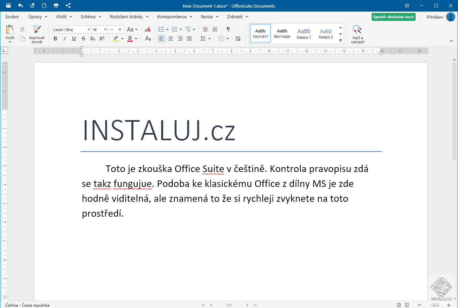Undo the last change
This screenshot has width=458, height=308.
pos(20,6)
